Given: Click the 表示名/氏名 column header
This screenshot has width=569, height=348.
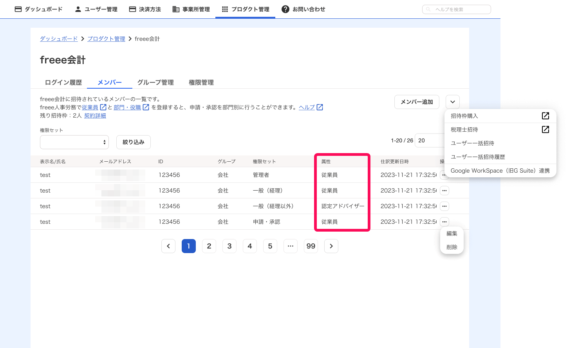Looking at the screenshot, I should [53, 161].
